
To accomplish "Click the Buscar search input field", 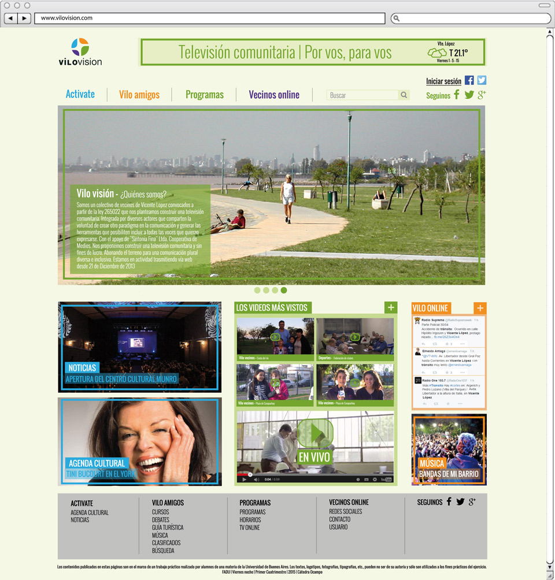I will (362, 95).
